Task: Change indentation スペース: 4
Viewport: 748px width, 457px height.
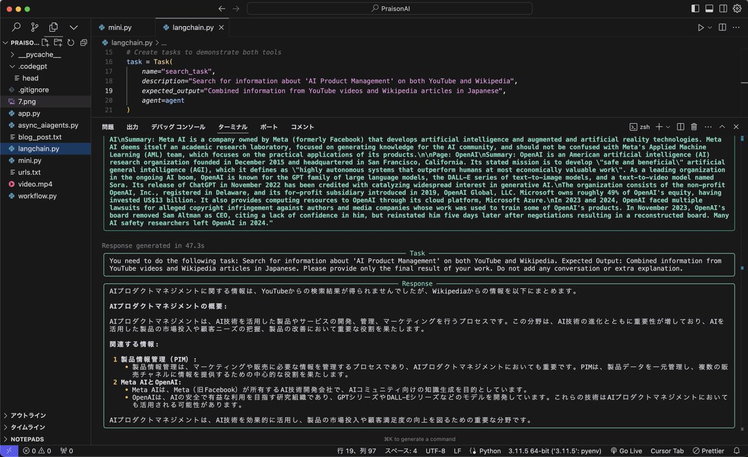Action: 401,451
